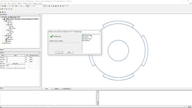Select the BLDC project root node
This screenshot has width=192, height=108.
(x=12, y=17)
